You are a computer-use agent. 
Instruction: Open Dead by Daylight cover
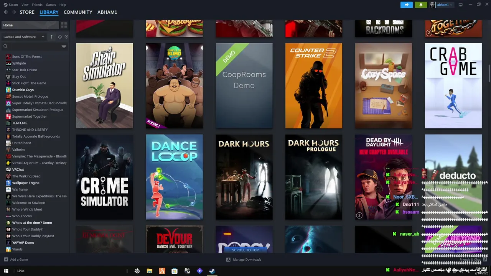(x=384, y=177)
